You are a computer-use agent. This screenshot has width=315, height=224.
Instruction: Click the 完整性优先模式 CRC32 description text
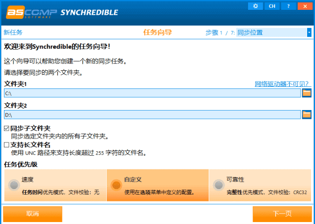tap(267, 192)
